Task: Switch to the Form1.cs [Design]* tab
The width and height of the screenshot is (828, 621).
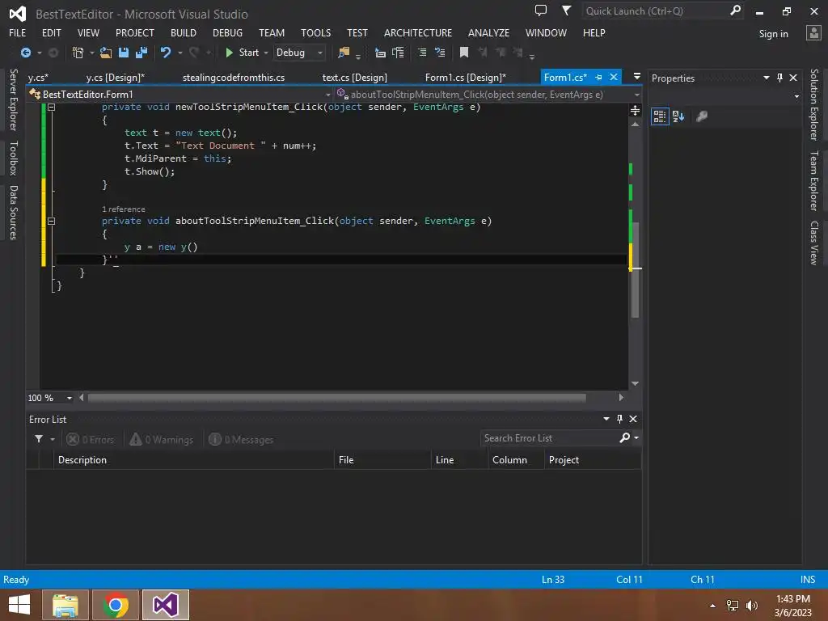Action: (465, 78)
